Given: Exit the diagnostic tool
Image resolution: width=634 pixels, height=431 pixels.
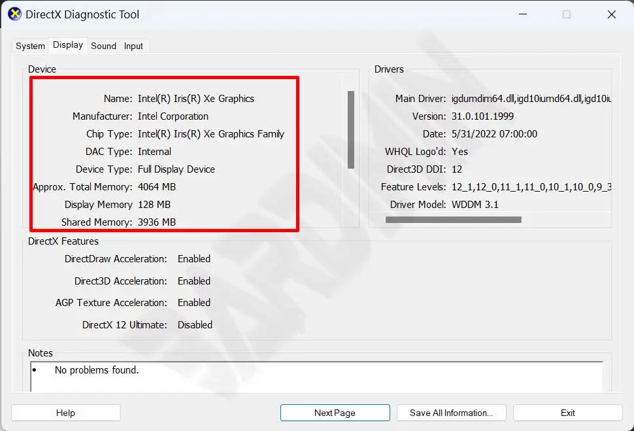Looking at the screenshot, I should [x=568, y=413].
